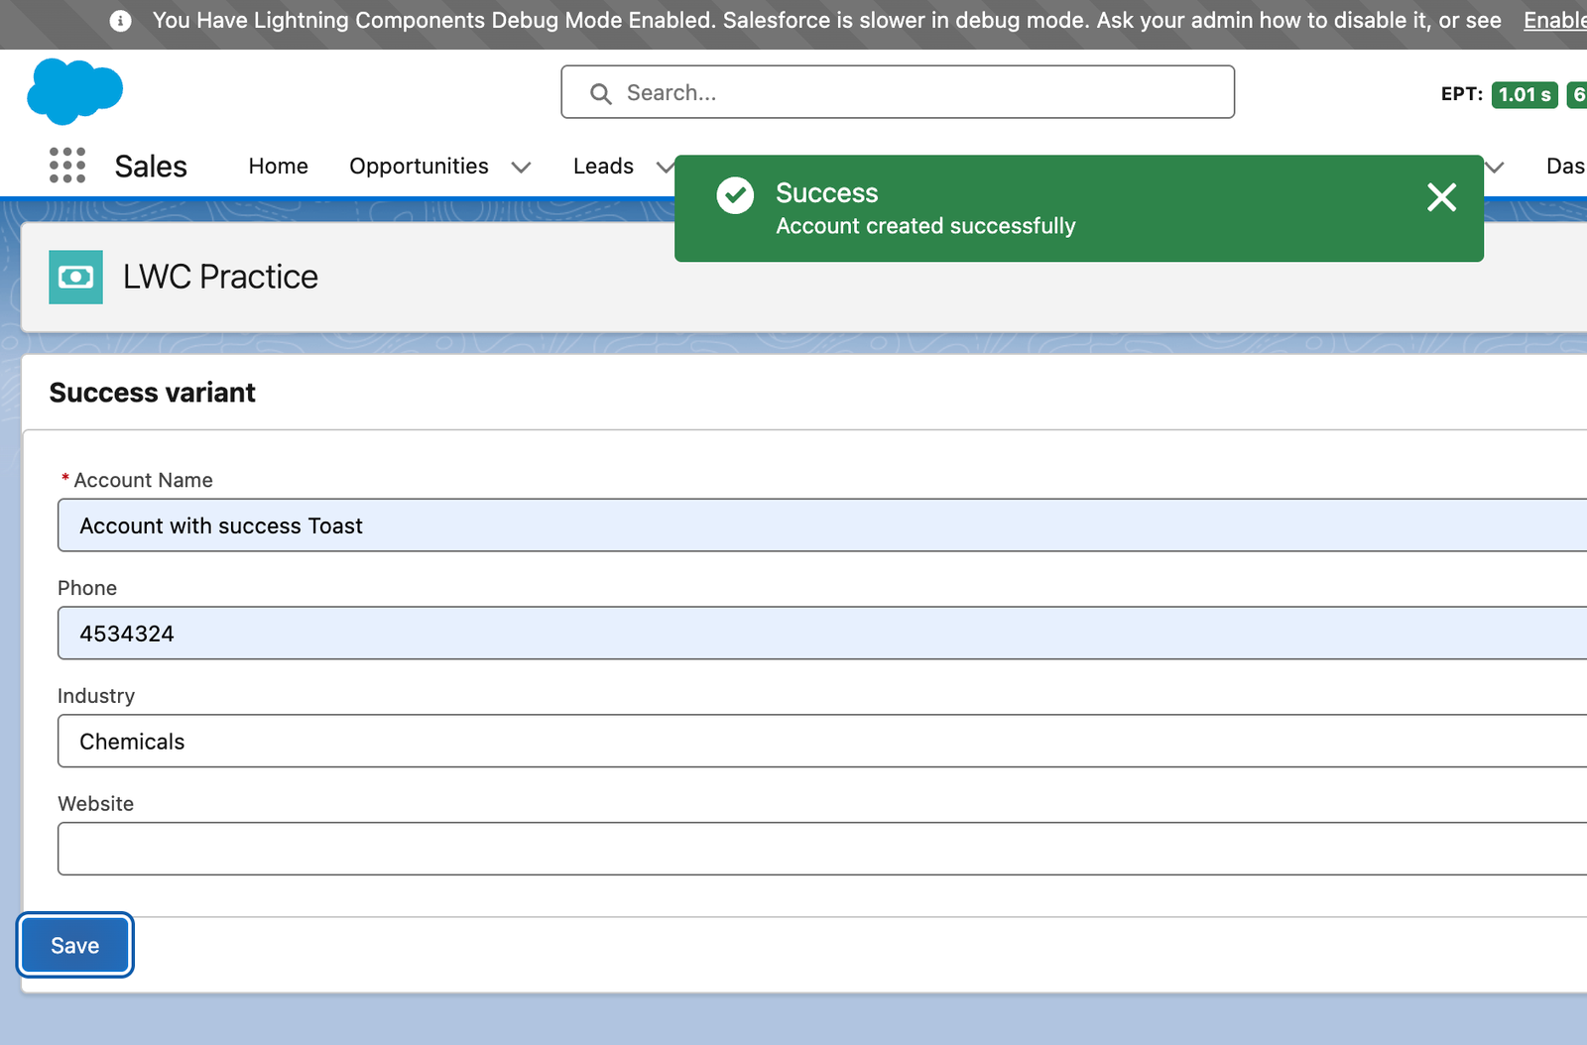Close the Success toast notification

pyautogui.click(x=1442, y=197)
